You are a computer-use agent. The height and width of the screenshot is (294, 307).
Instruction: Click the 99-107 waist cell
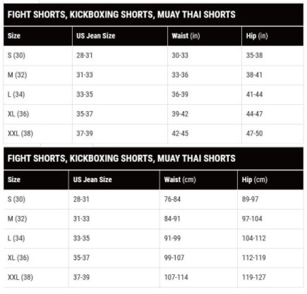pos(174,258)
